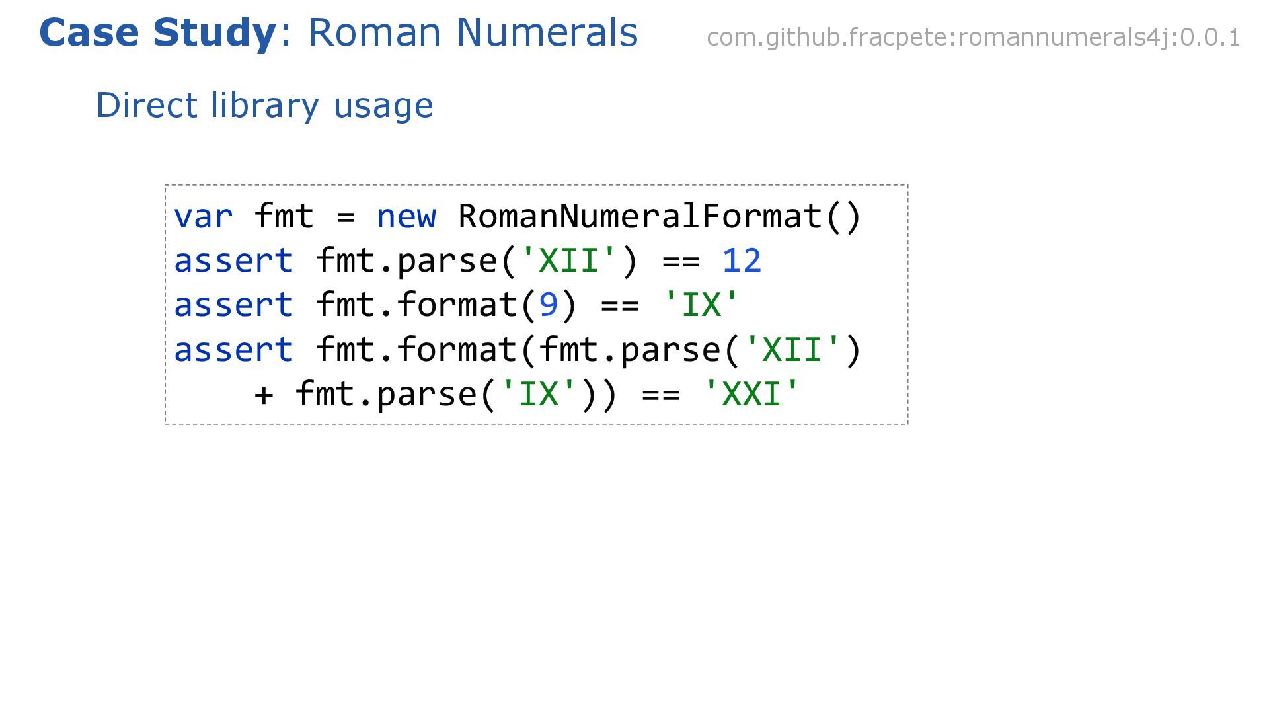
Task: Click the 'Direct library usage' subtitle
Action: coord(264,106)
